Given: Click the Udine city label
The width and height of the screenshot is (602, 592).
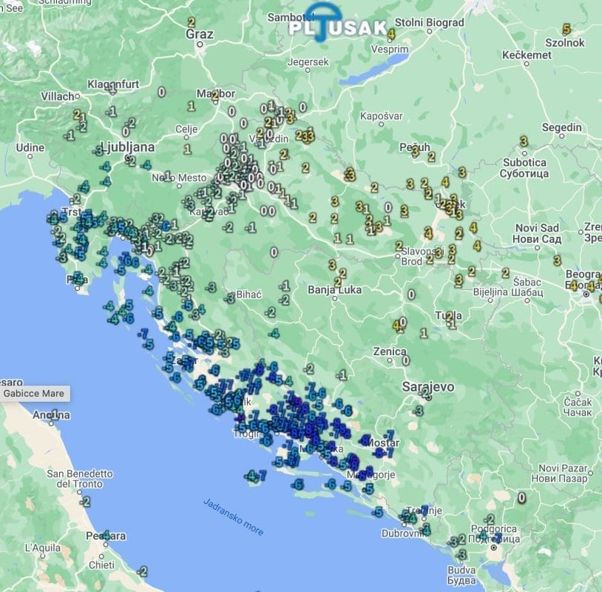Looking at the screenshot, I should [30, 148].
